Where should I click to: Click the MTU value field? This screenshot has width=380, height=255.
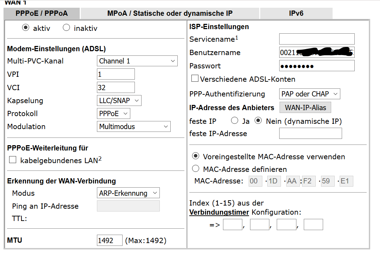pos(110,241)
